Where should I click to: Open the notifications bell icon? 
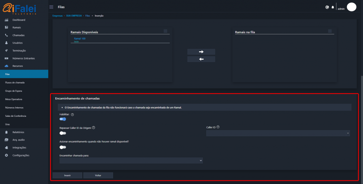(x=333, y=7)
